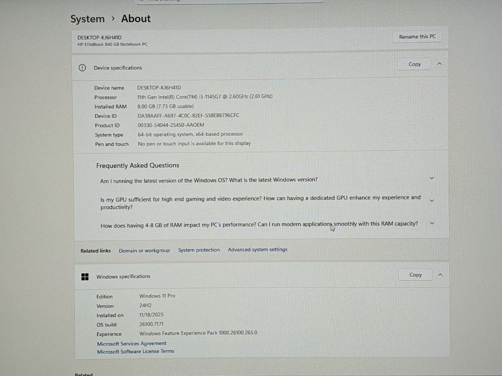The height and width of the screenshot is (376, 502).
Task: Open Microsoft Software License Terms
Action: [136, 352]
